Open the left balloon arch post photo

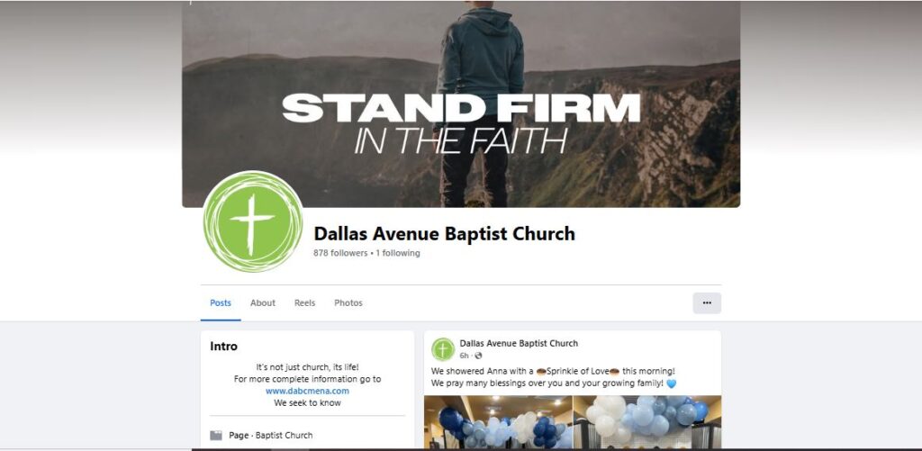(x=498, y=422)
